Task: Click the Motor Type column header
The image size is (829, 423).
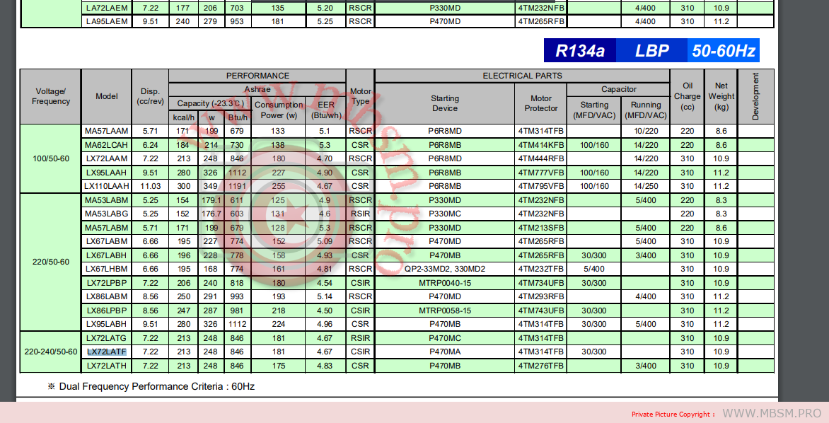Action: tap(361, 96)
